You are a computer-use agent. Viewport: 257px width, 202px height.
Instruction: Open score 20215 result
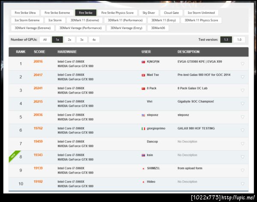[38, 101]
